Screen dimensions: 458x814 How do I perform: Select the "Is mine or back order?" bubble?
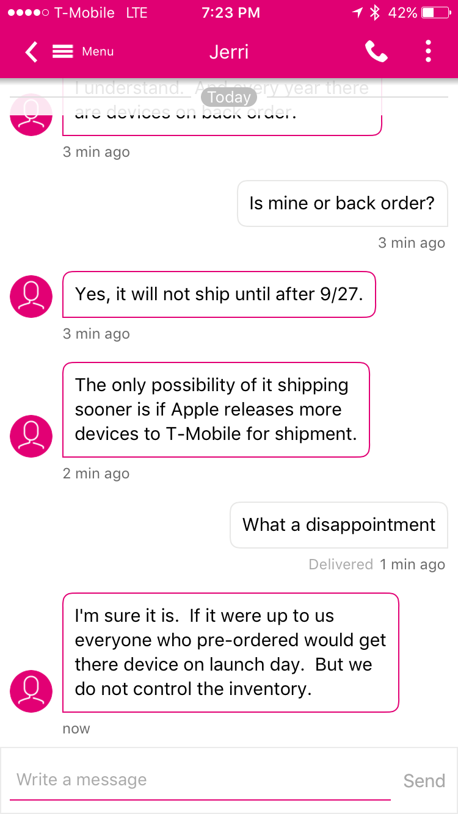pos(342,203)
